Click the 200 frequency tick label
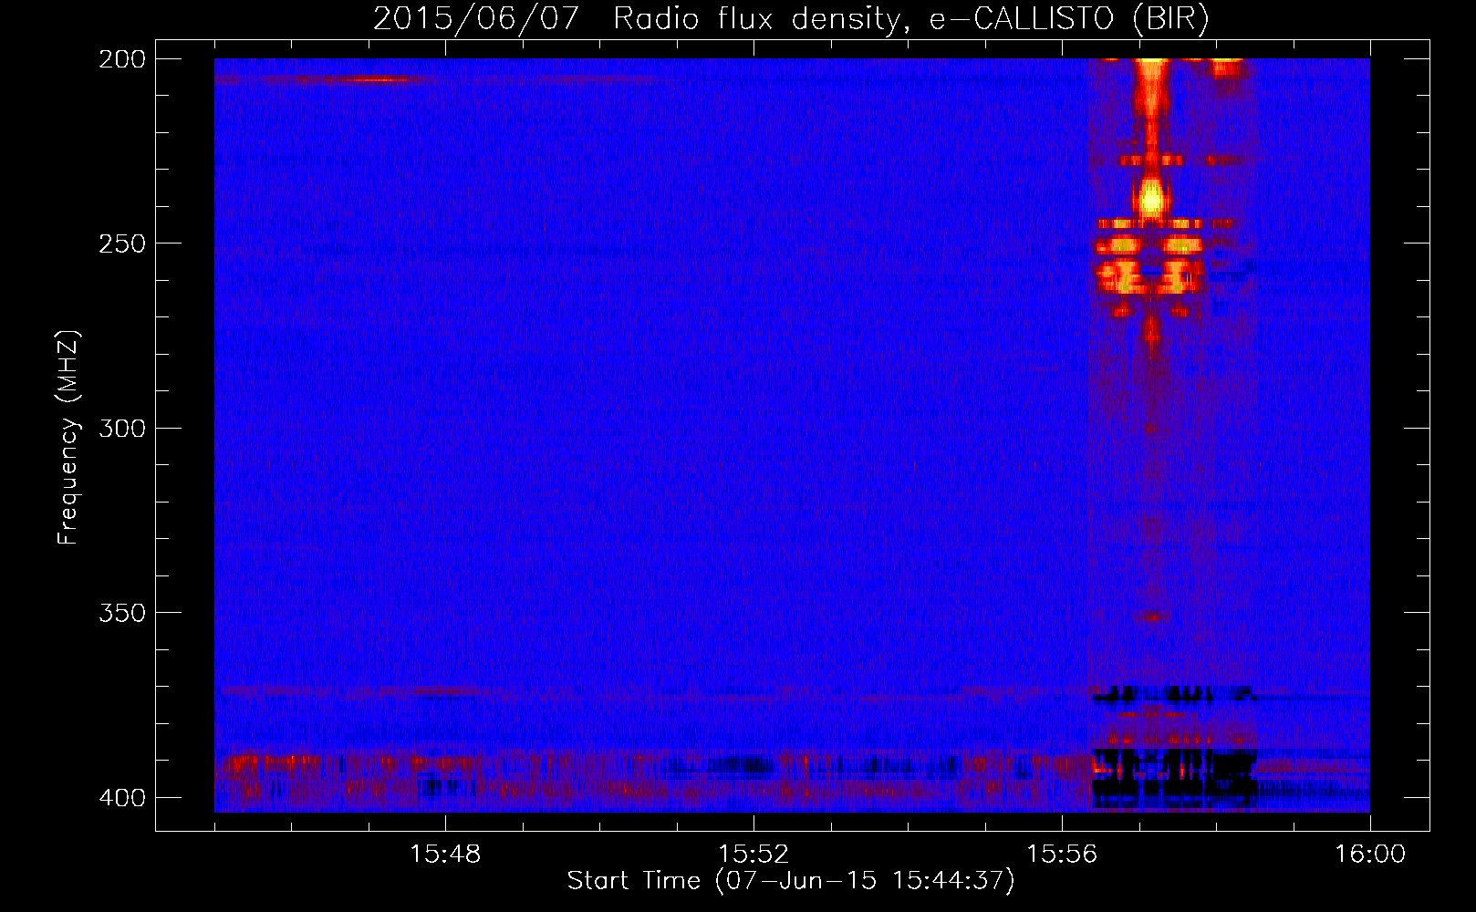1476x912 pixels. (122, 59)
